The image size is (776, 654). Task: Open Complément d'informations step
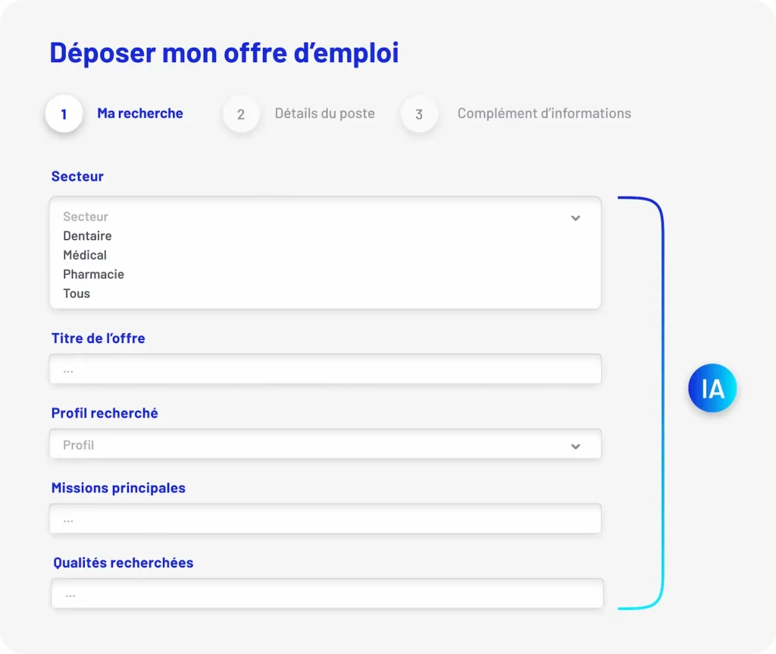(x=544, y=114)
